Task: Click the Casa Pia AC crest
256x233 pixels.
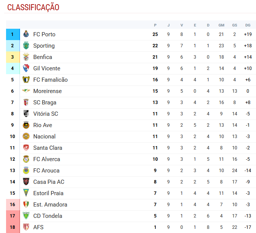Action: [26, 182]
